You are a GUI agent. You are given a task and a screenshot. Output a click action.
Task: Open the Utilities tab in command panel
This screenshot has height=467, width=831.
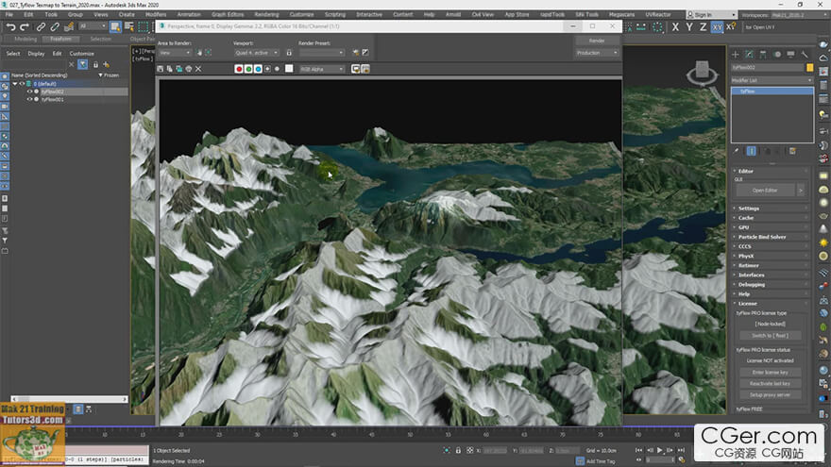click(x=805, y=54)
